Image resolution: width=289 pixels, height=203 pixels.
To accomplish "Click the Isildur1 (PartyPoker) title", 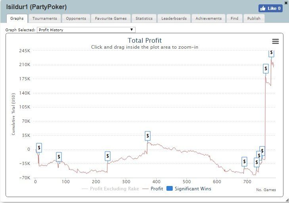I will pyautogui.click(x=36, y=7).
